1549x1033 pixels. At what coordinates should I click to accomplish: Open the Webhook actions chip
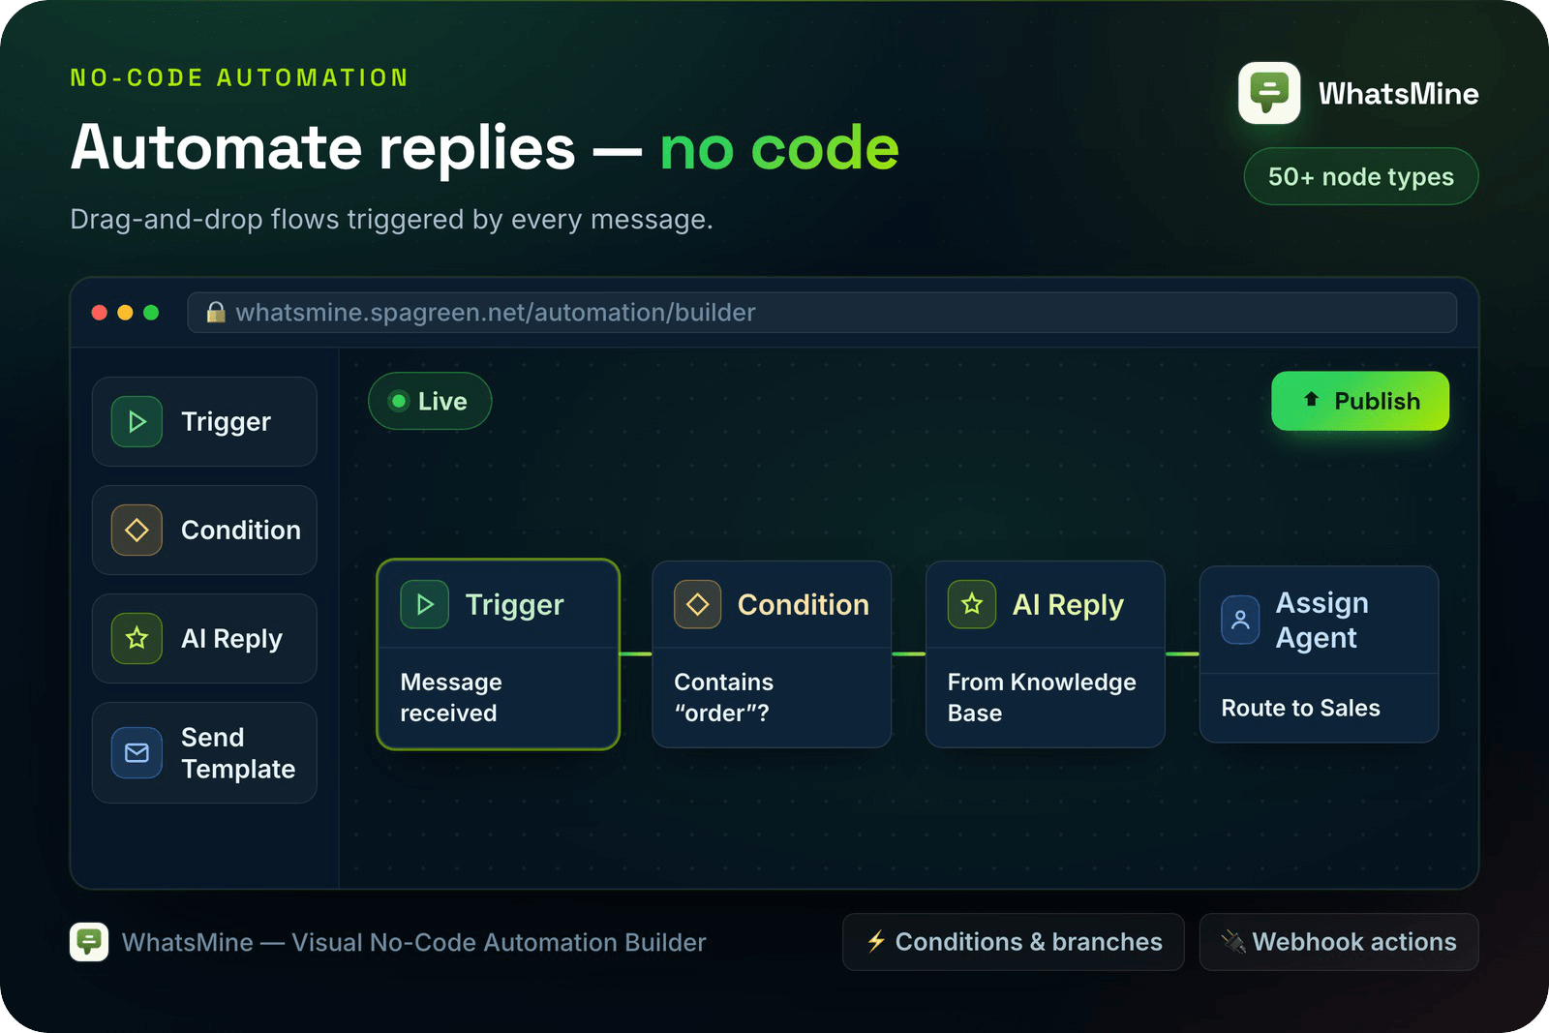(x=1339, y=942)
